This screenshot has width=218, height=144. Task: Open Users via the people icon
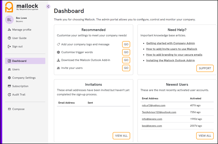click(x=9, y=69)
